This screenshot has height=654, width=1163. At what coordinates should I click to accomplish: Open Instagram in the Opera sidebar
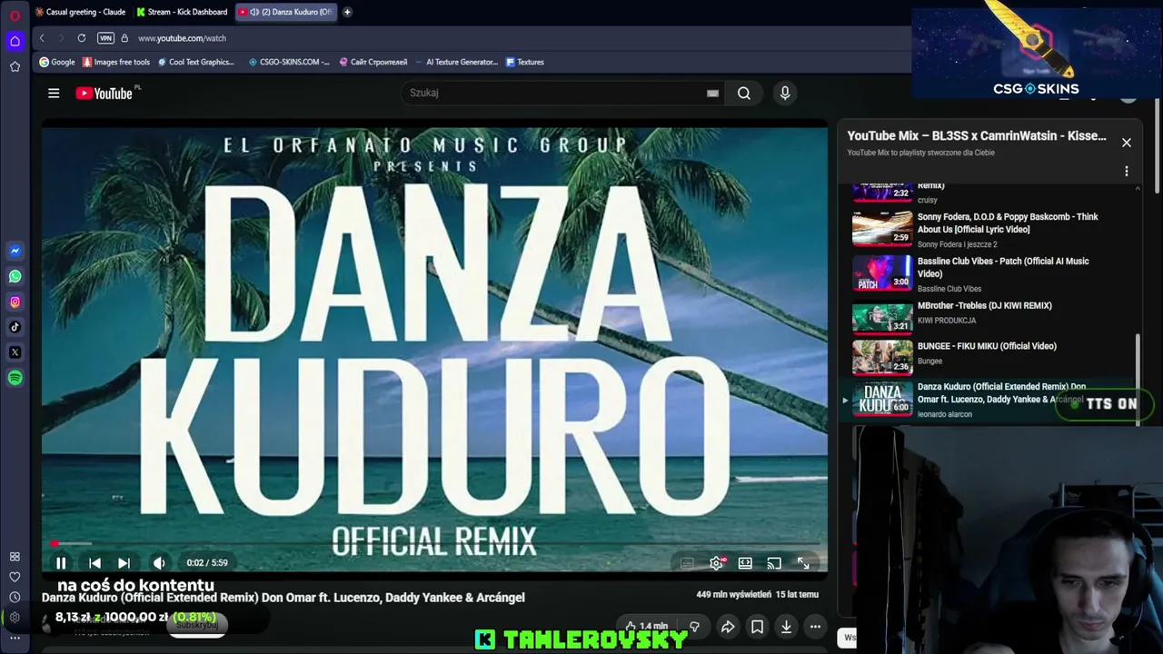[15, 302]
